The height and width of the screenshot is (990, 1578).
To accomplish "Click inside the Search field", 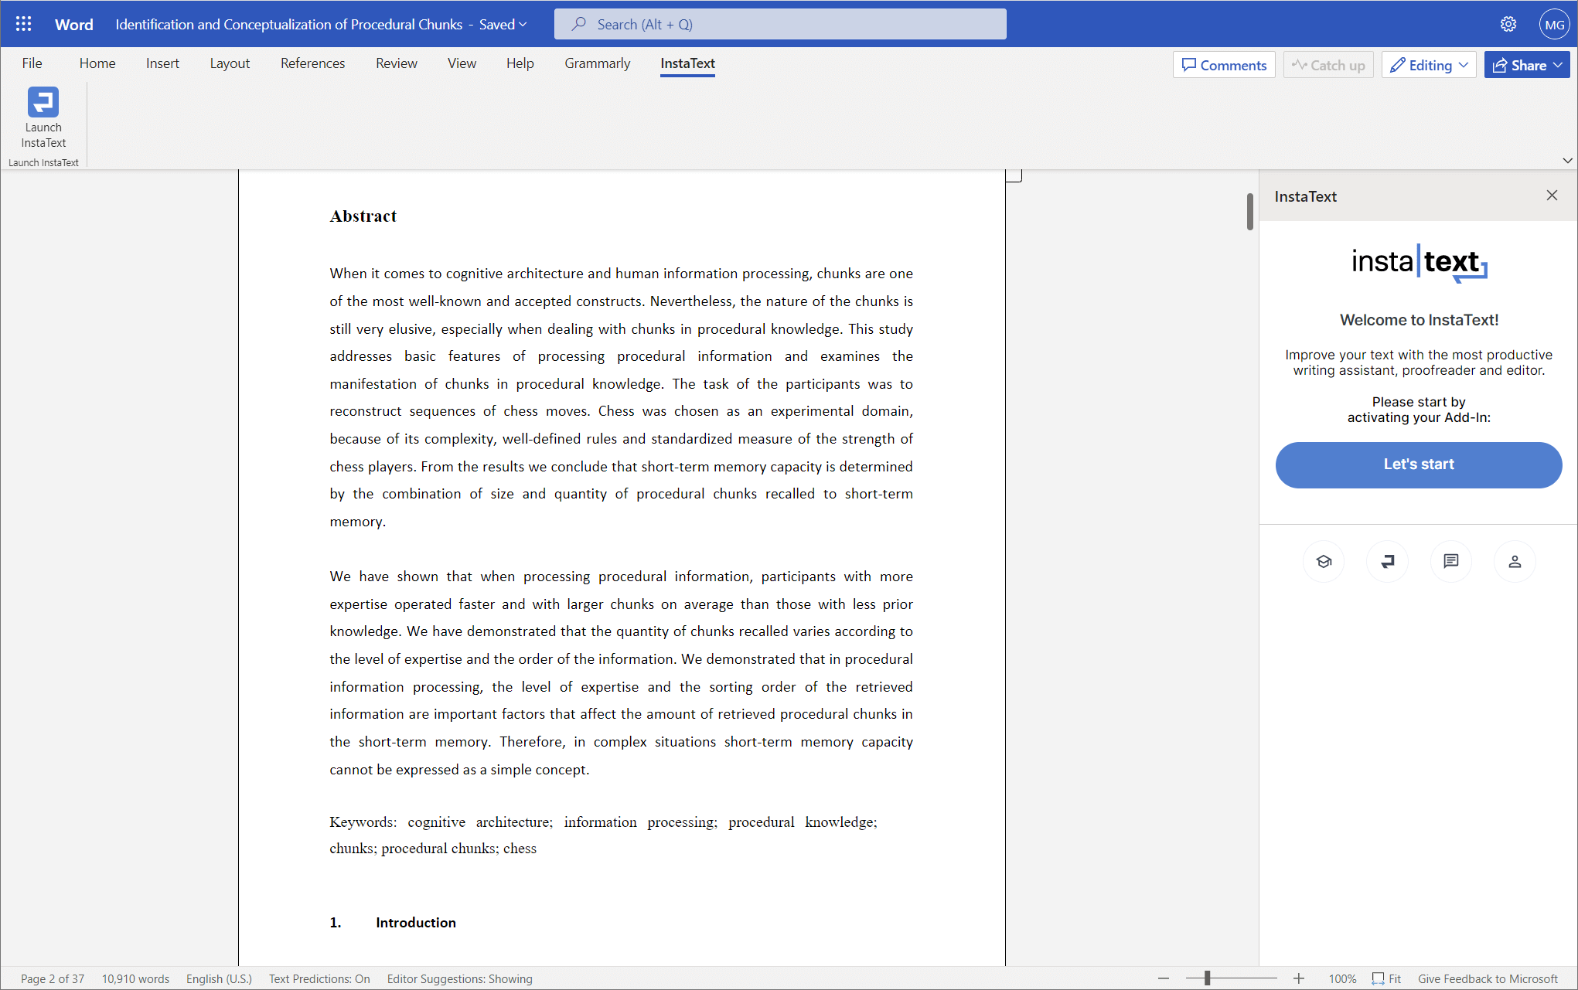I will pos(779,23).
